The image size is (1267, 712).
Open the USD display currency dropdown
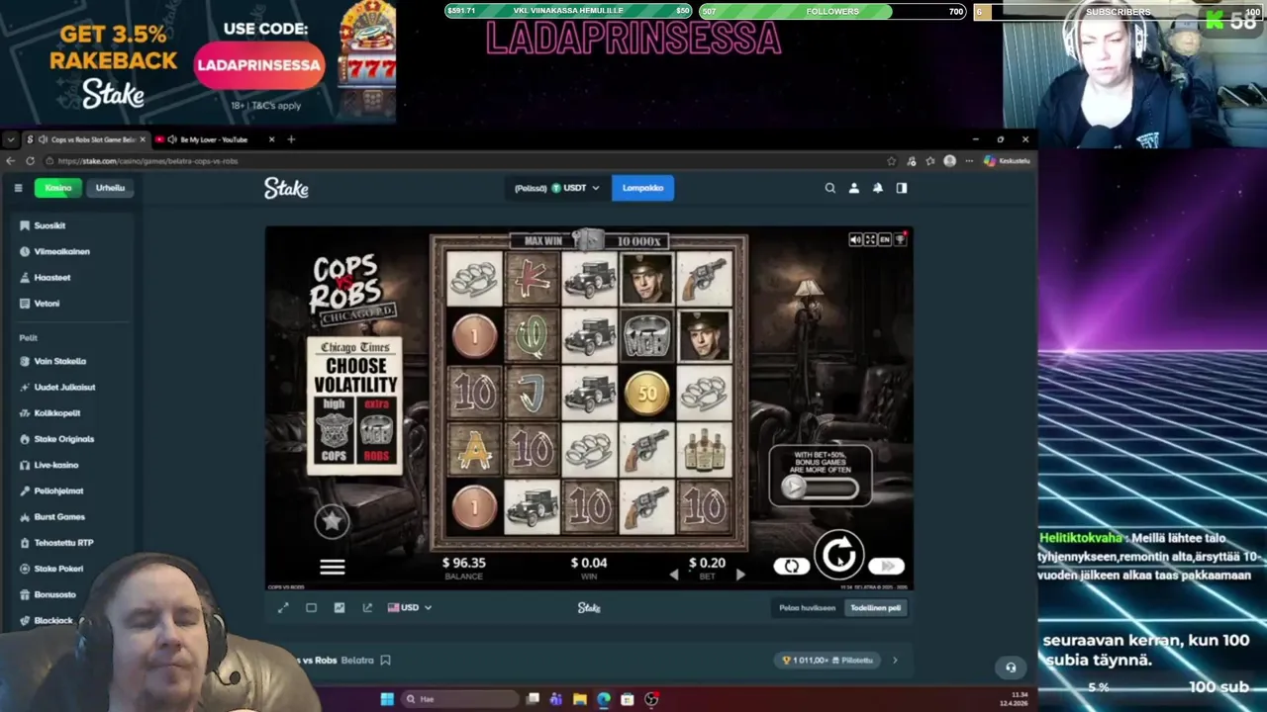[410, 607]
